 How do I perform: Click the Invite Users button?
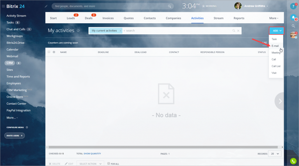tap(15, 136)
